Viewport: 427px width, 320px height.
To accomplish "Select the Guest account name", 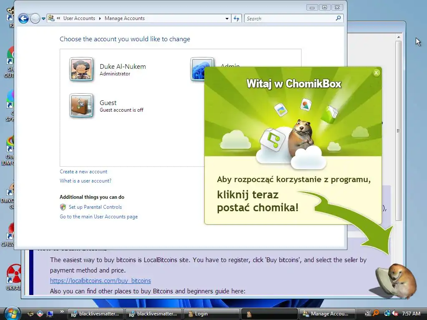I will 108,103.
